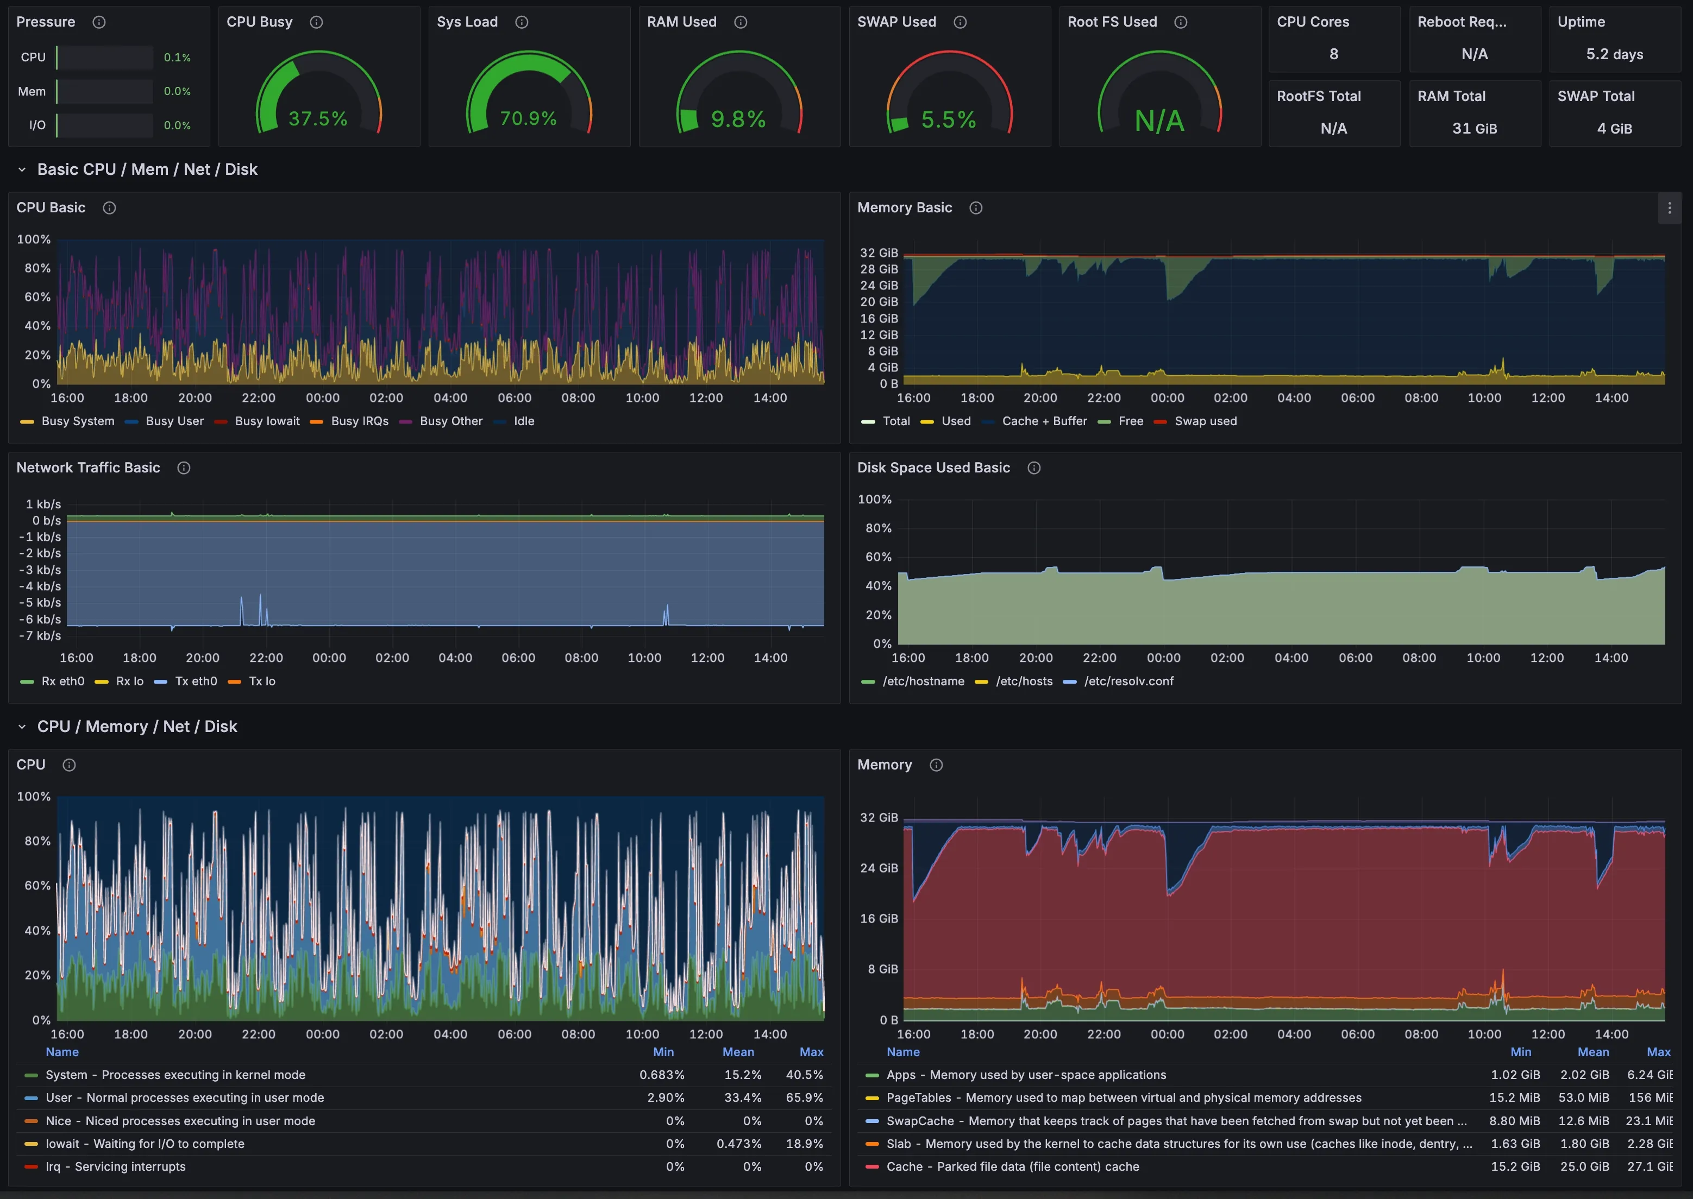Click info icon on the SWAP Used gauge

pyautogui.click(x=960, y=22)
